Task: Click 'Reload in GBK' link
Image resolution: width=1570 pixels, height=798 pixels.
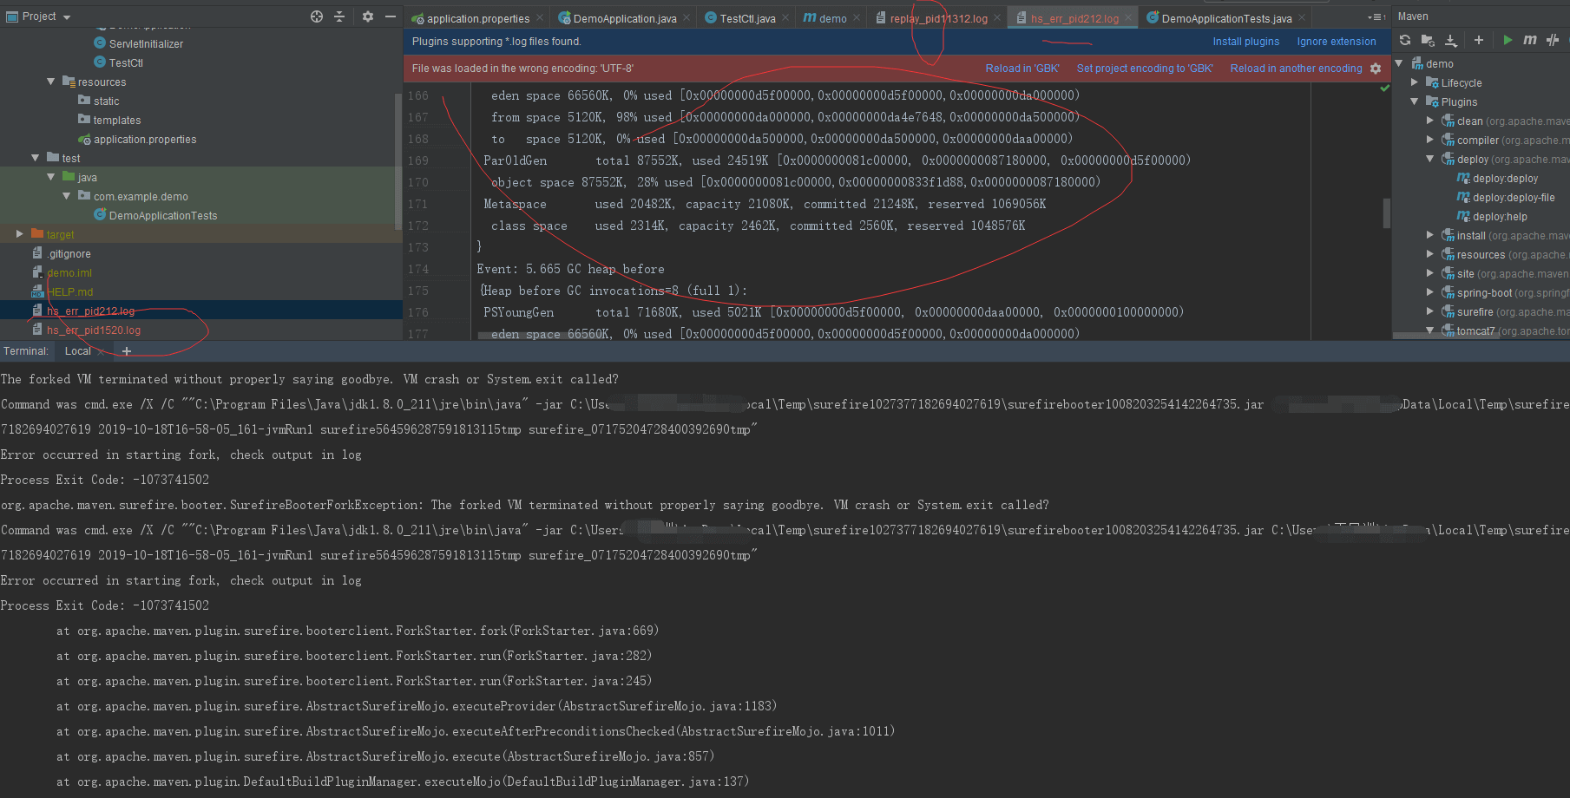Action: 1021,69
